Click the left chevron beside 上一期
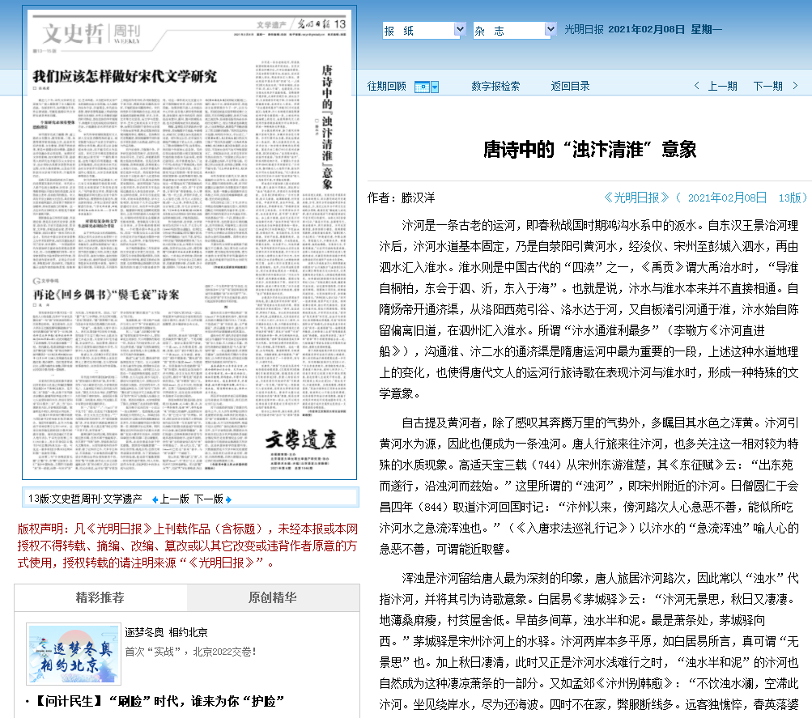The image size is (812, 718). click(696, 87)
